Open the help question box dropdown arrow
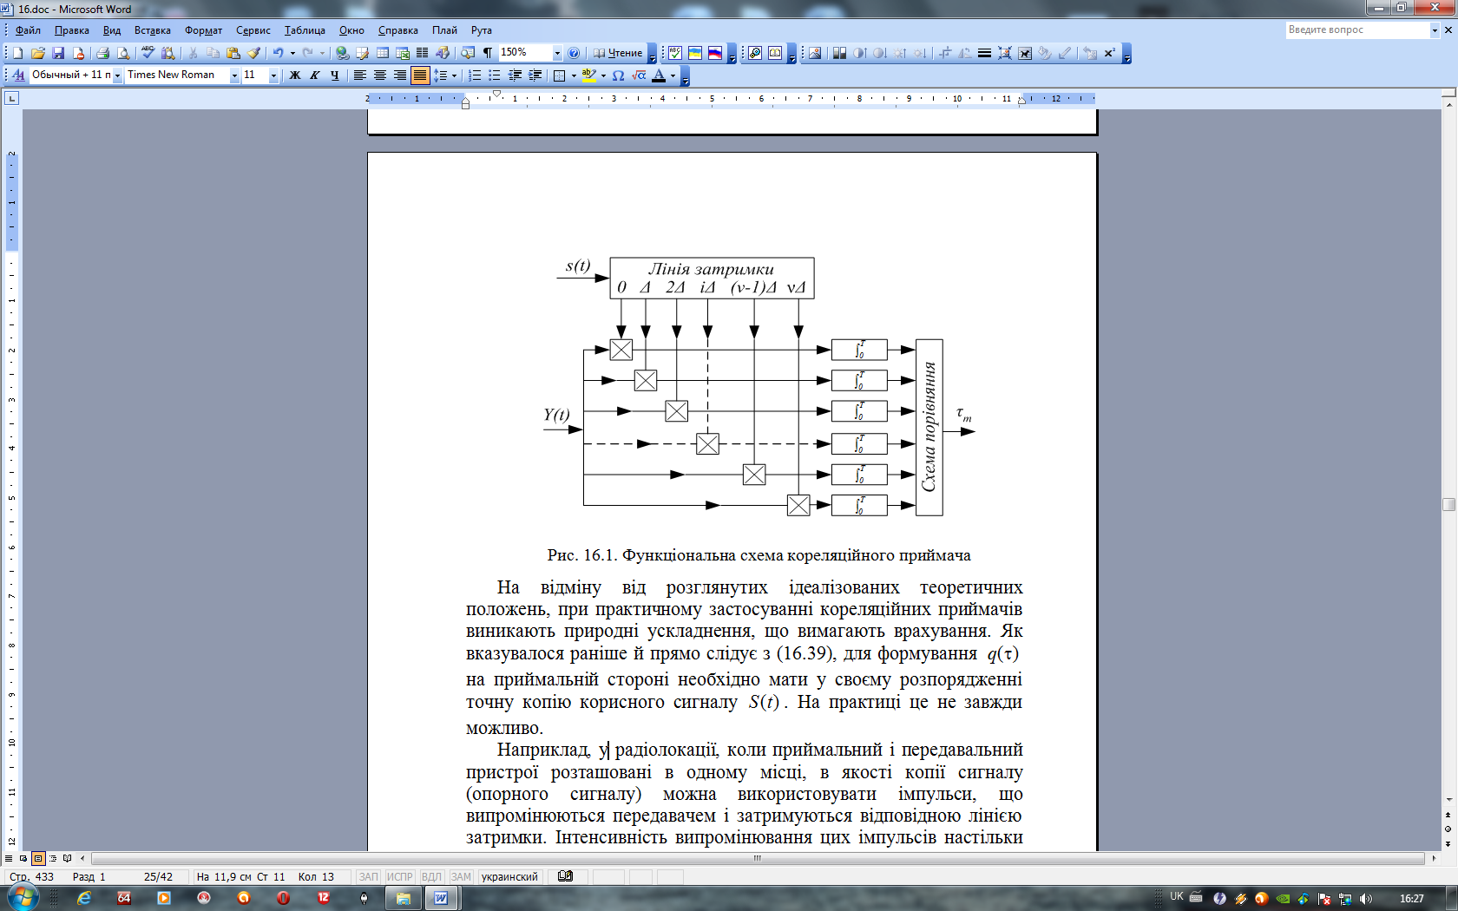Image resolution: width=1458 pixels, height=911 pixels. coord(1434,29)
